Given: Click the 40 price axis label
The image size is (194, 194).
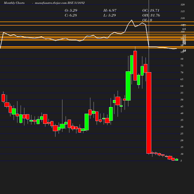Looking at the screenshot, I should [182, 113].
